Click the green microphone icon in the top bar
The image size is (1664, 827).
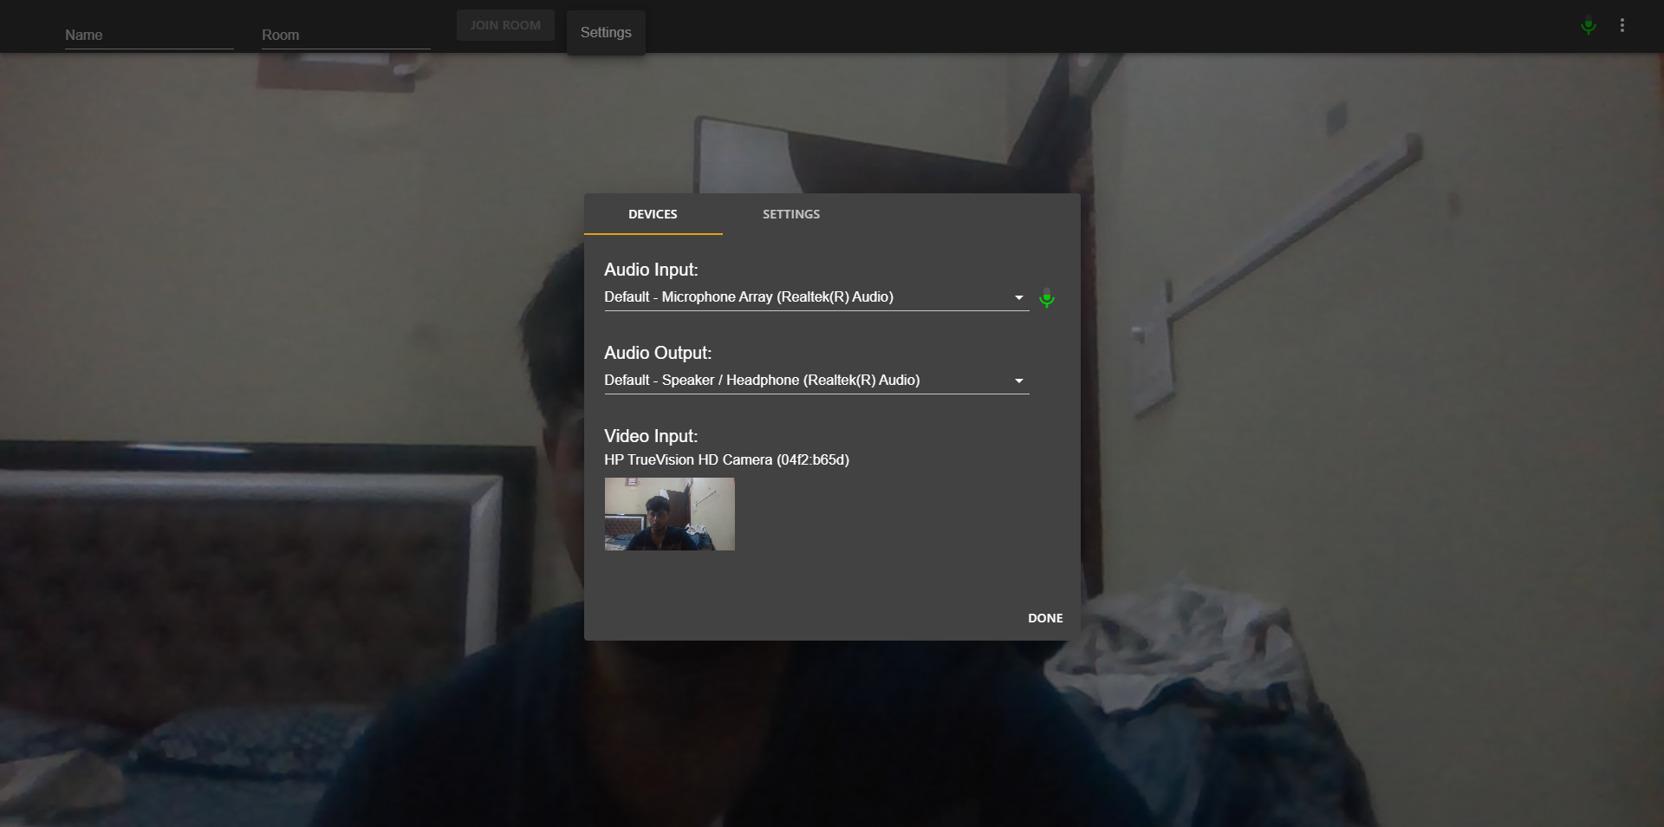coord(1587,25)
